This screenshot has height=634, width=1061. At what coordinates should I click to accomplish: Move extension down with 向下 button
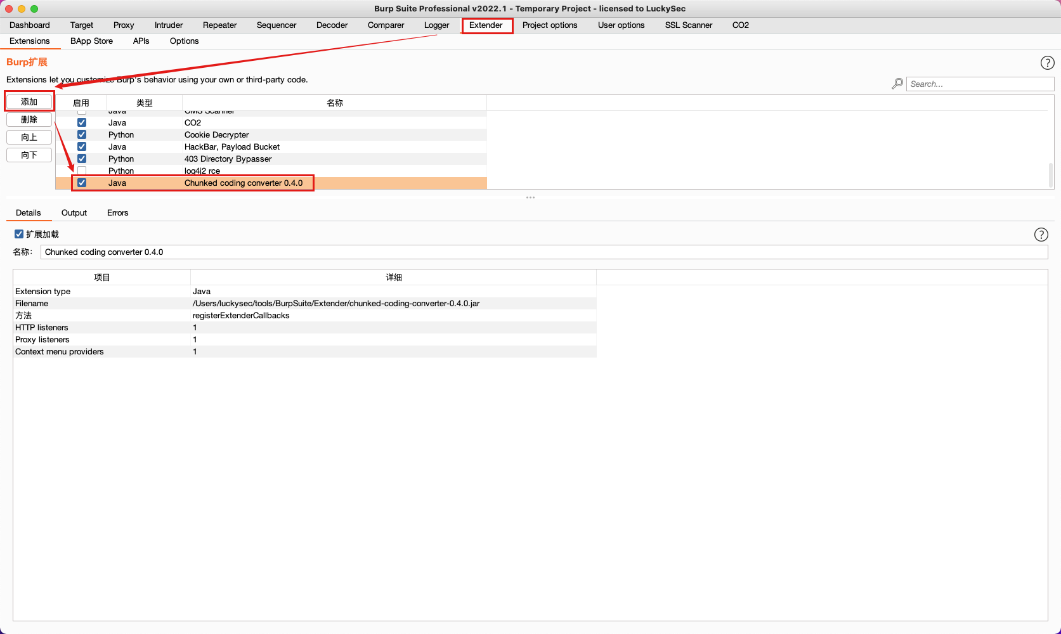(29, 155)
